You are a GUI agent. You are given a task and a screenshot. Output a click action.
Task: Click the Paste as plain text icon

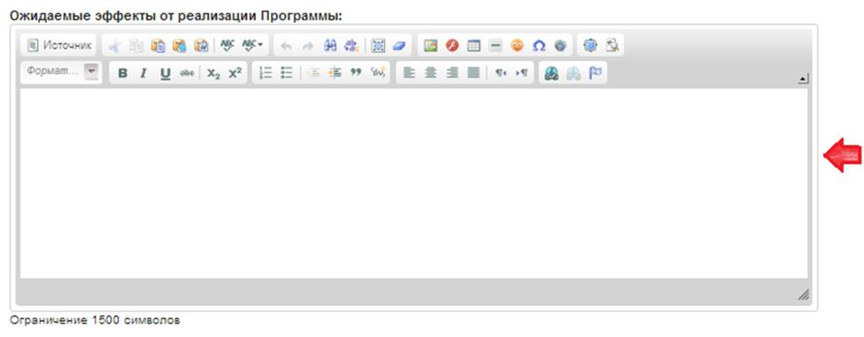(179, 46)
